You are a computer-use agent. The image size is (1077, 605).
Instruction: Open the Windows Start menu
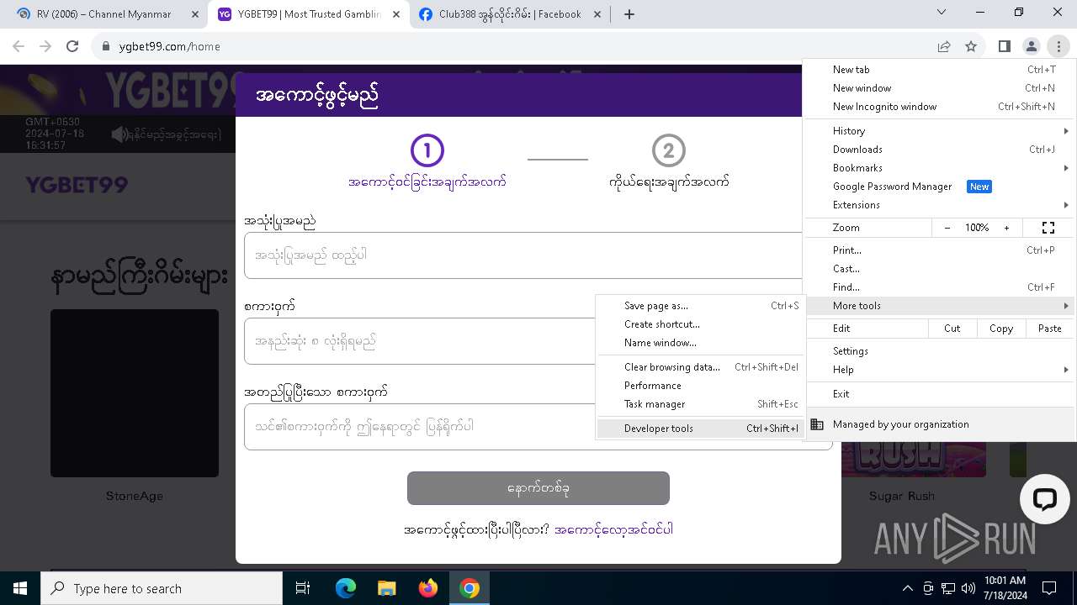[20, 588]
